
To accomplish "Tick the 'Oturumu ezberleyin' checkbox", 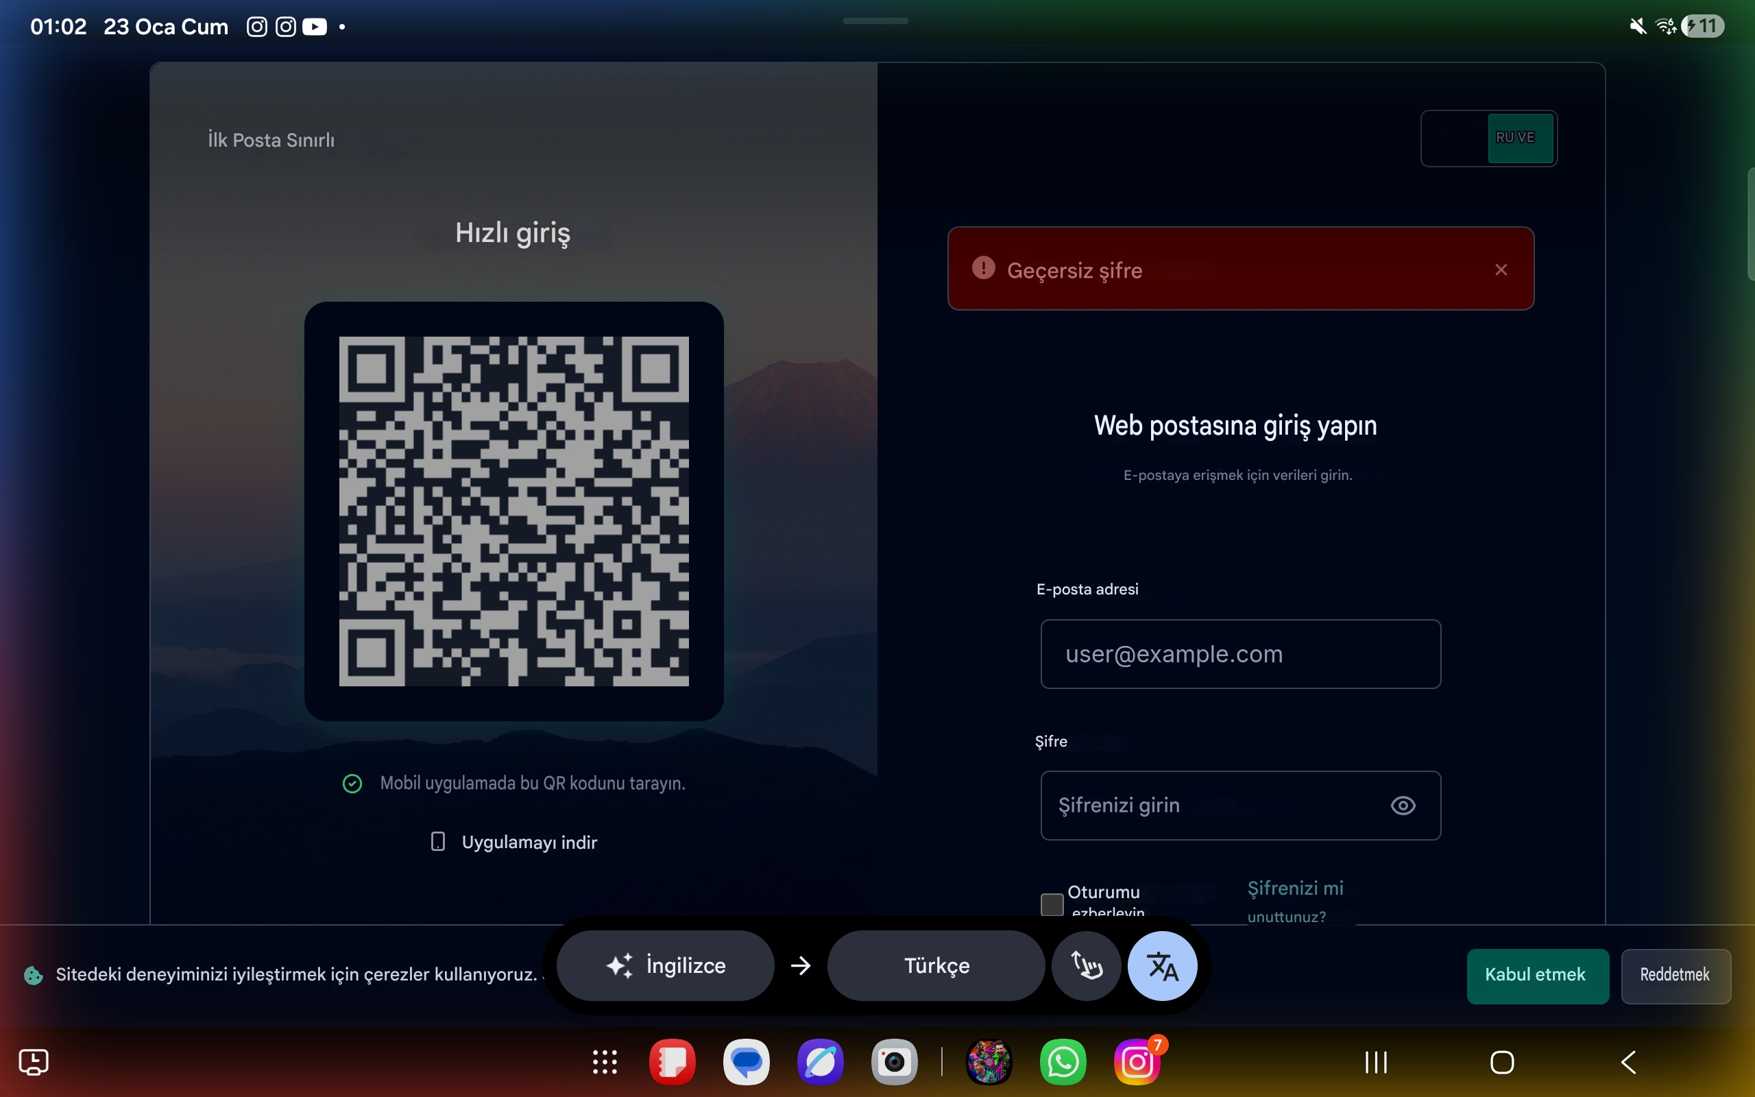I will tap(1052, 904).
